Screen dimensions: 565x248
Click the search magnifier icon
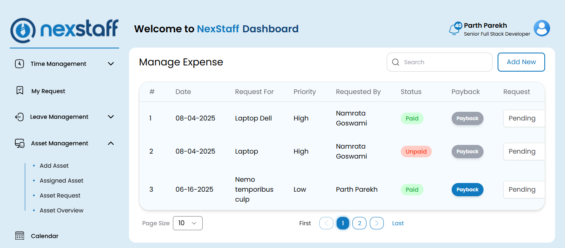(395, 62)
